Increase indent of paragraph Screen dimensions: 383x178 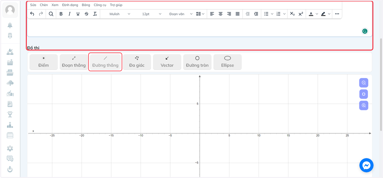256,14
